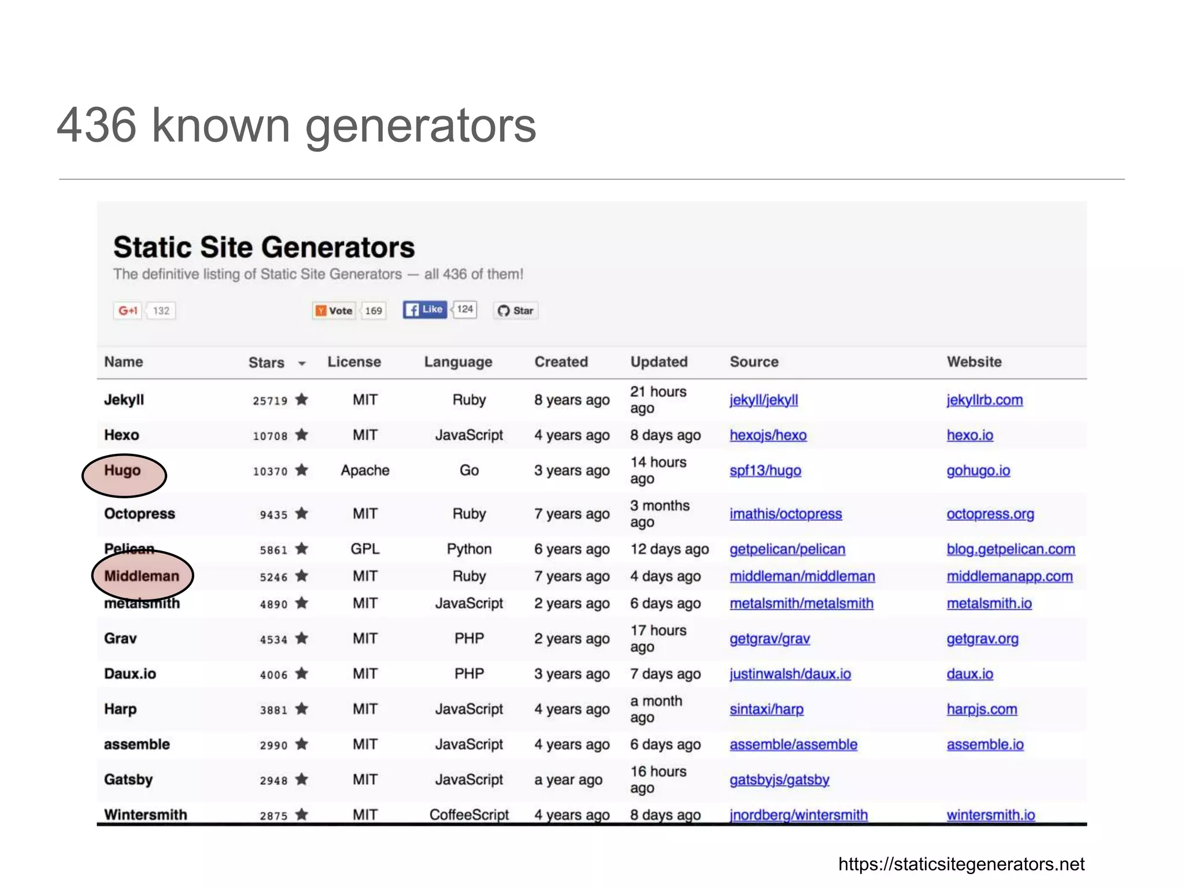1184x888 pixels.
Task: Click the Python language cell
Action: [469, 549]
